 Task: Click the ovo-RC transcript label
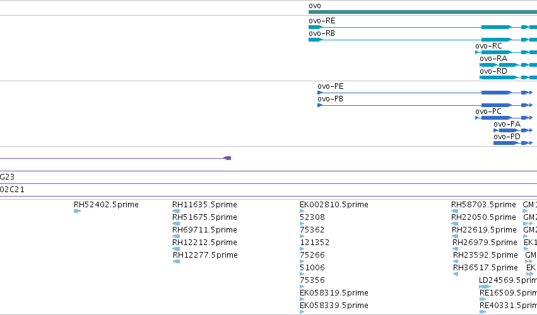pos(488,46)
